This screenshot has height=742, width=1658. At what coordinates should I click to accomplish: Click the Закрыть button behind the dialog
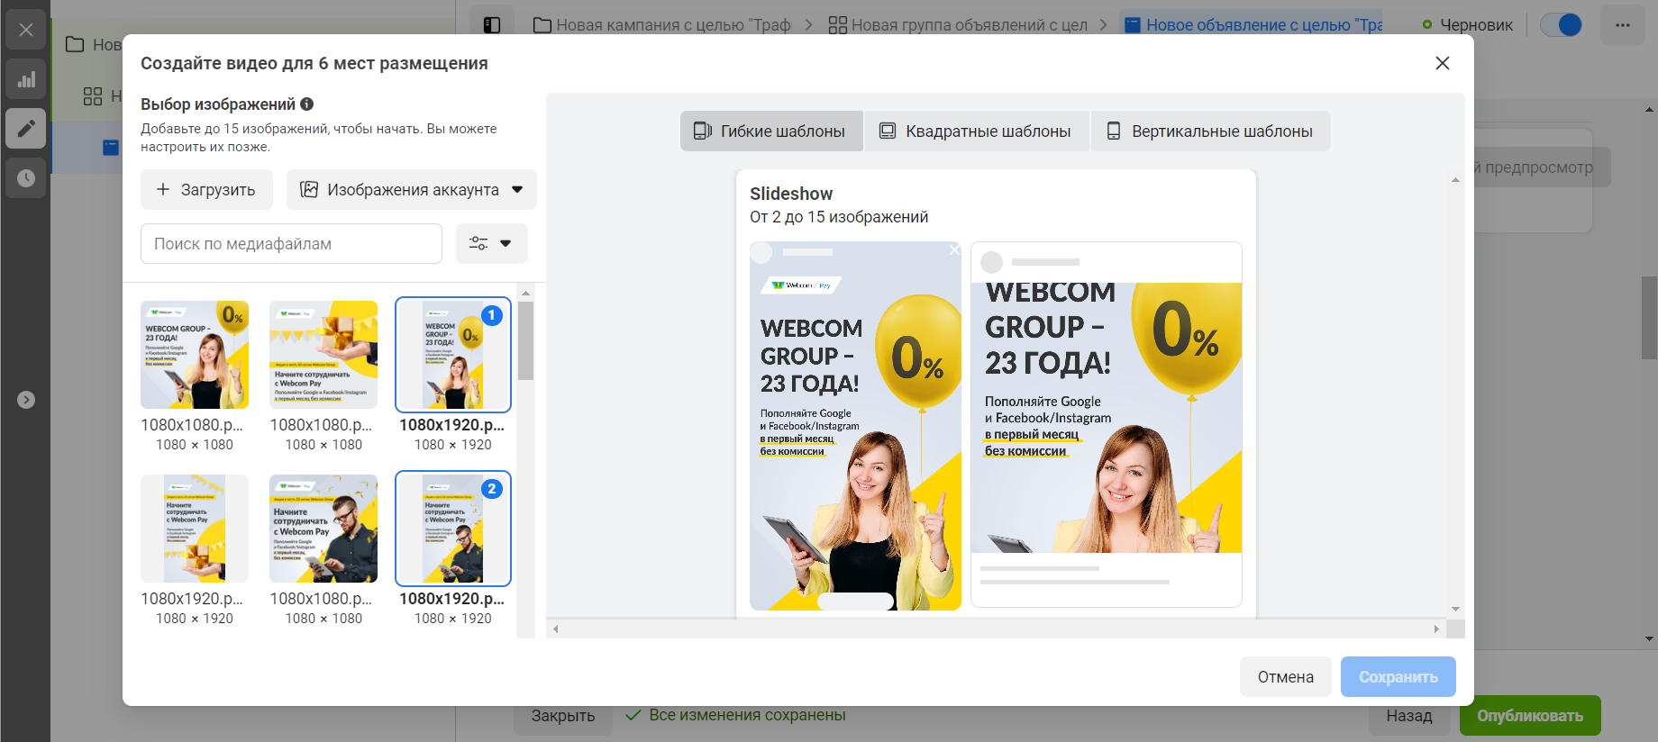pos(563,716)
